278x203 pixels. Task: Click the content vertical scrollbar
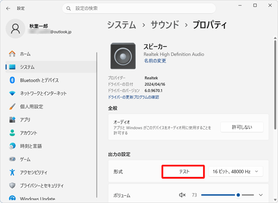tap(275, 84)
